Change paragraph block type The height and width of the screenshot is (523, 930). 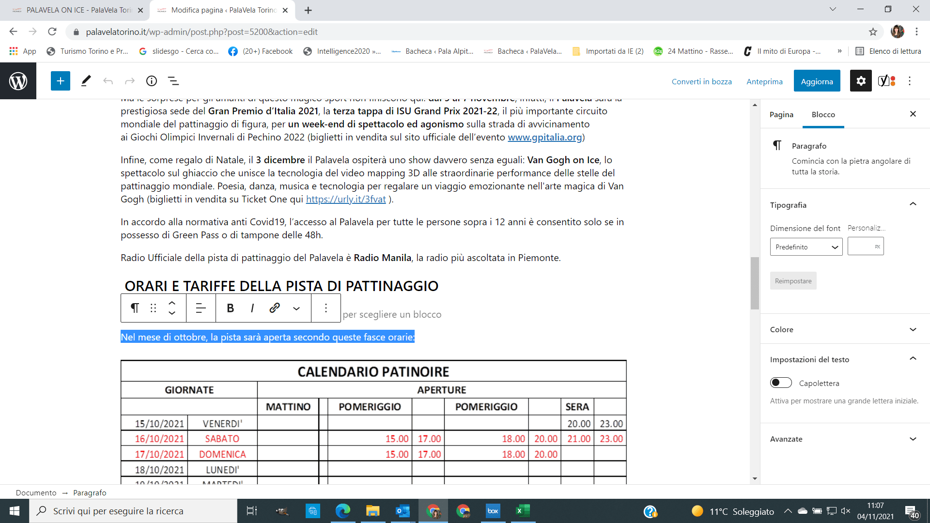(x=135, y=308)
